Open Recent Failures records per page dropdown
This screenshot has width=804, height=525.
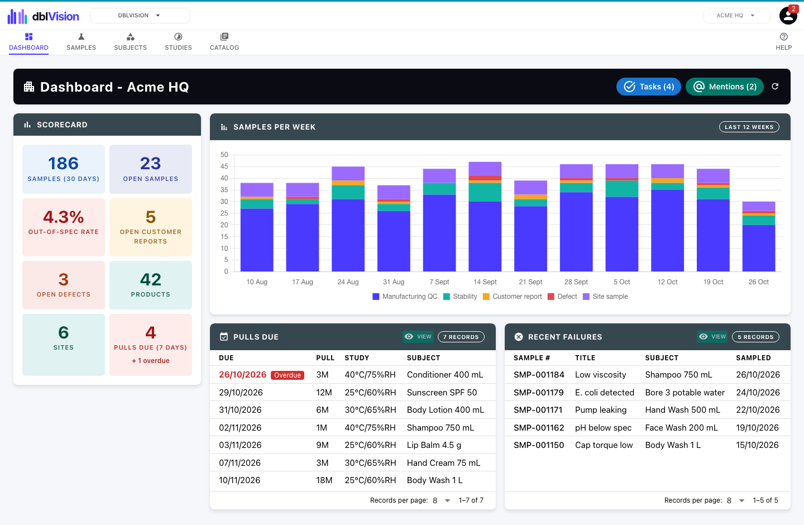click(x=736, y=500)
